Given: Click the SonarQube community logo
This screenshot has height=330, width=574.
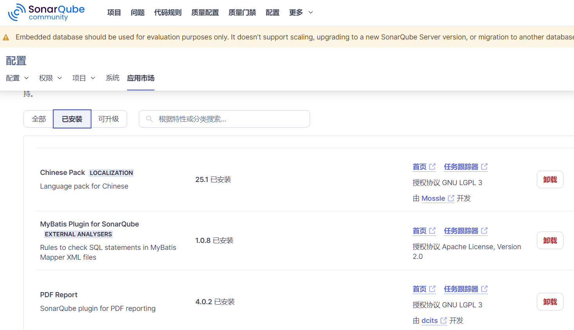Looking at the screenshot, I should [46, 12].
